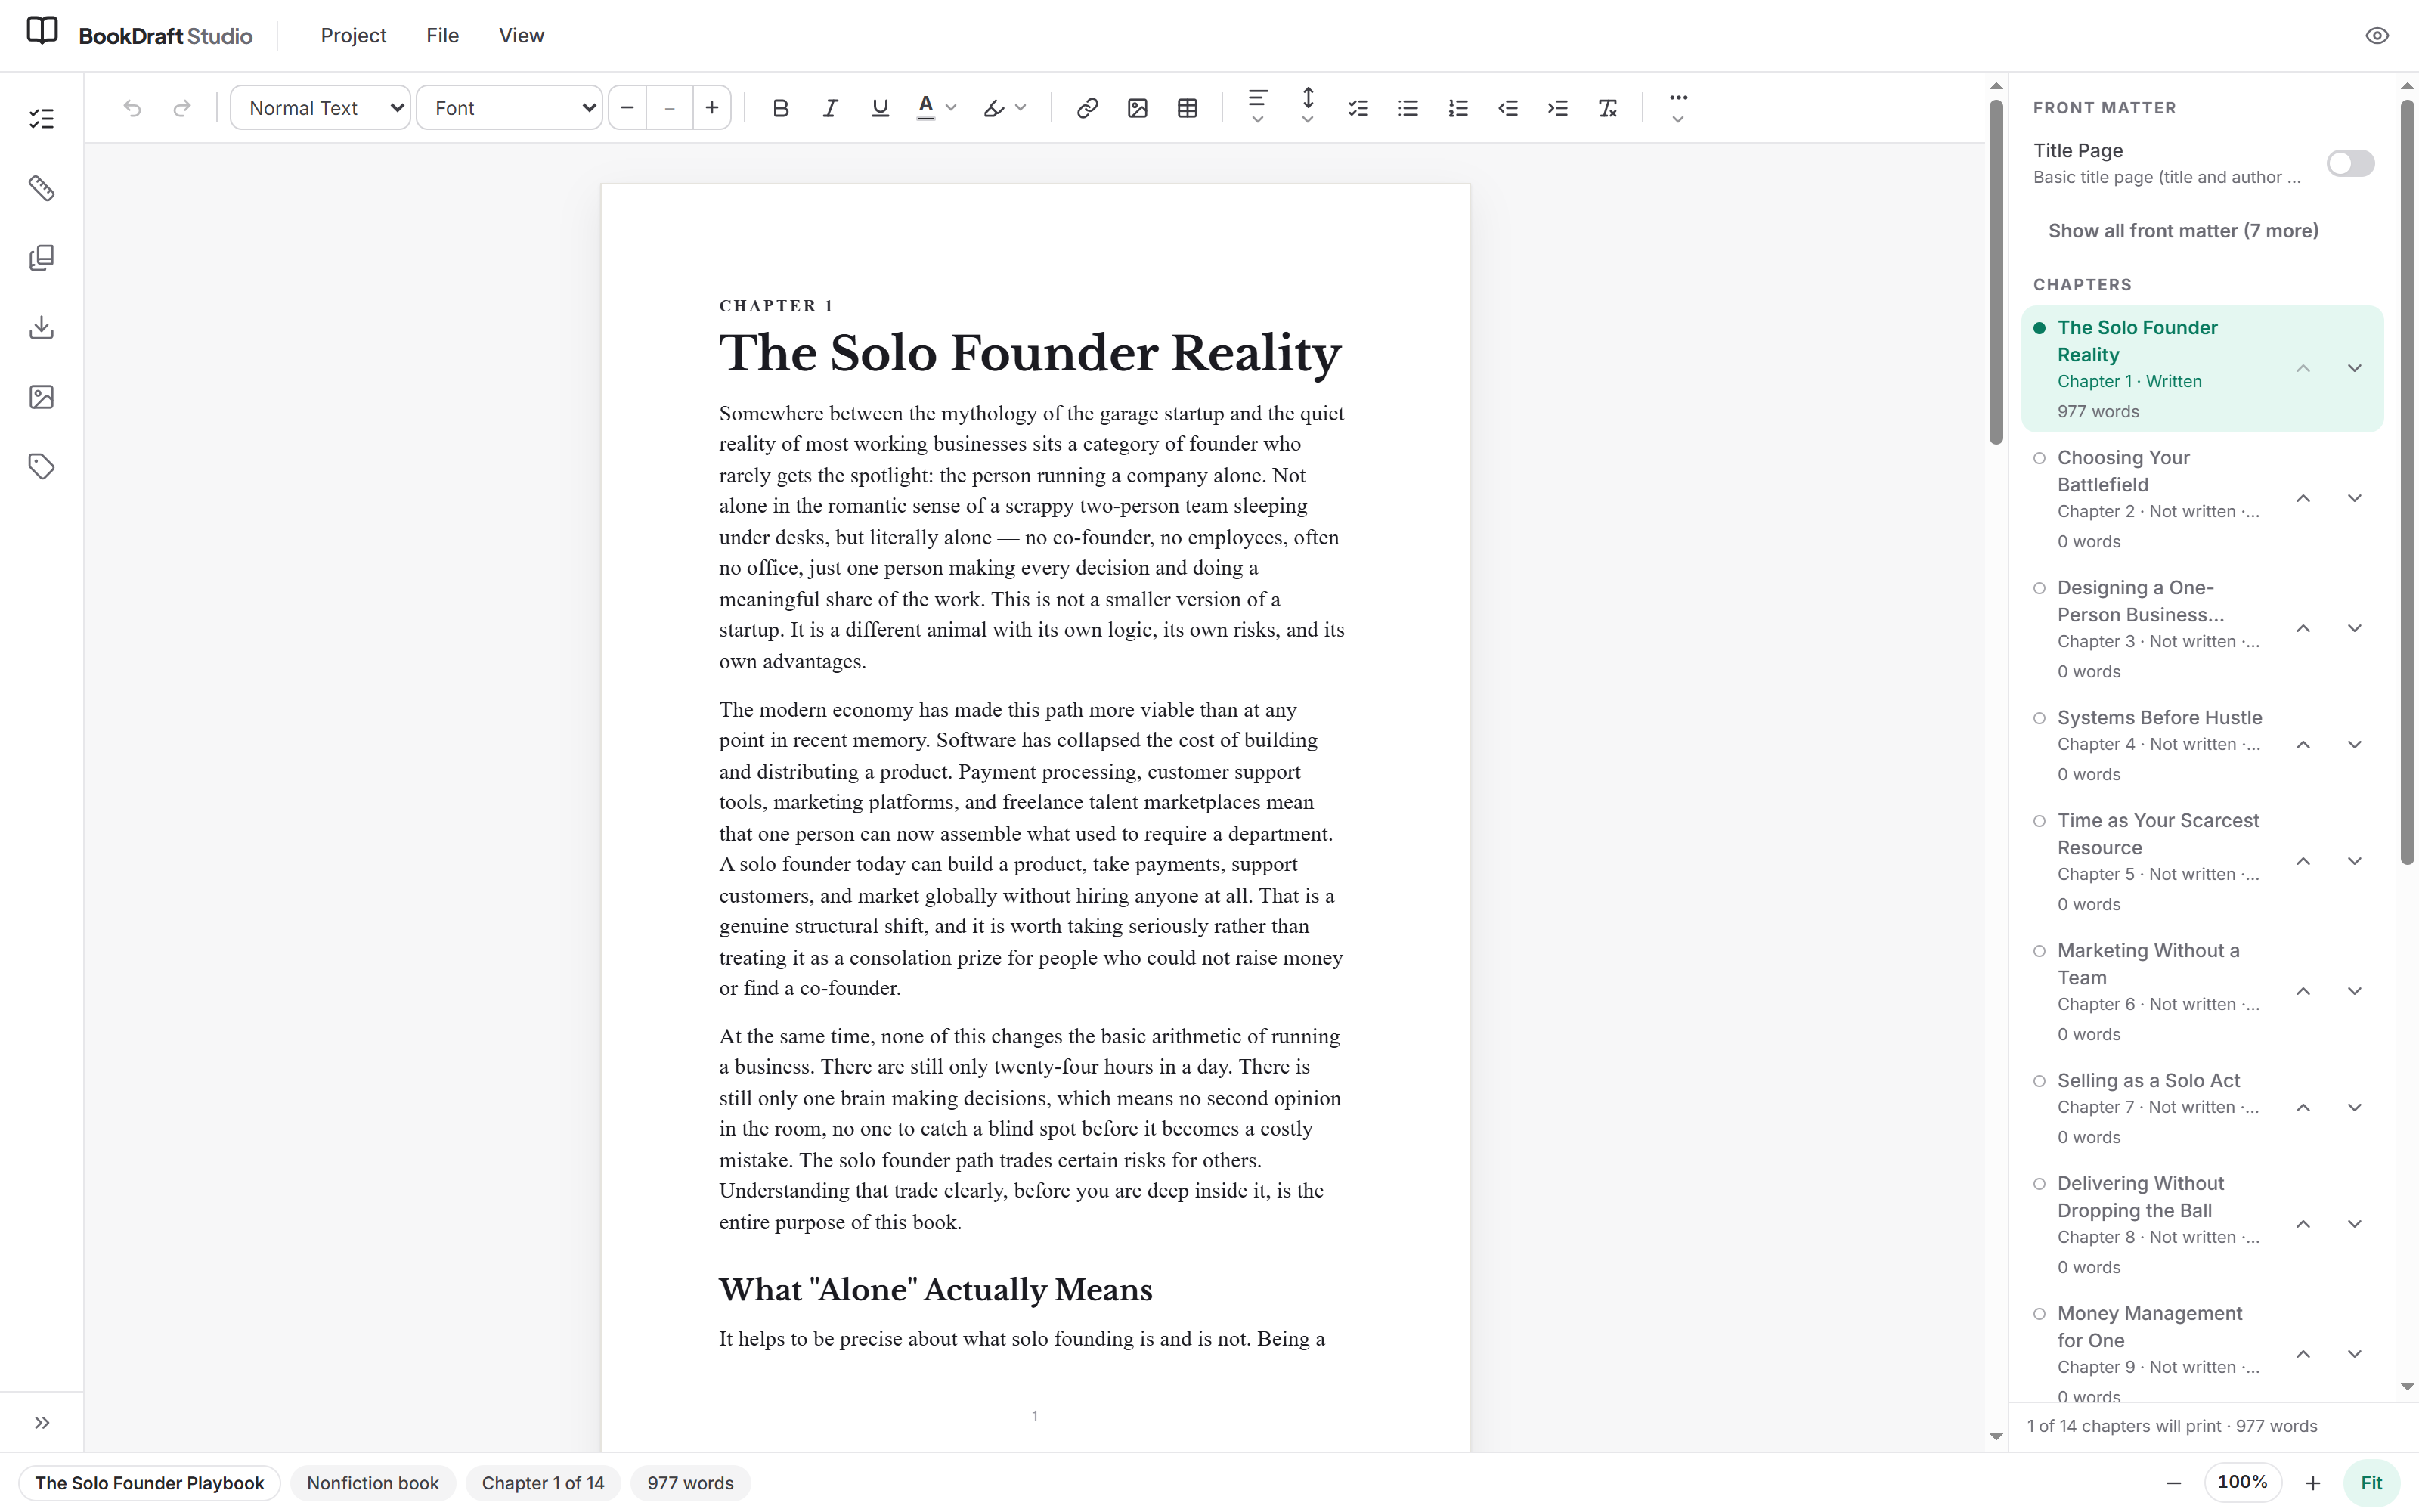Screen dimensions: 2419x1512
Task: Click the font size input field
Action: pyautogui.click(x=670, y=108)
